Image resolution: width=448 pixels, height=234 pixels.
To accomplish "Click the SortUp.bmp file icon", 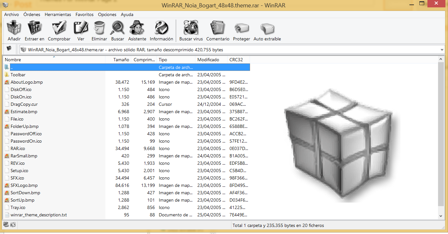I will [x=7, y=200].
